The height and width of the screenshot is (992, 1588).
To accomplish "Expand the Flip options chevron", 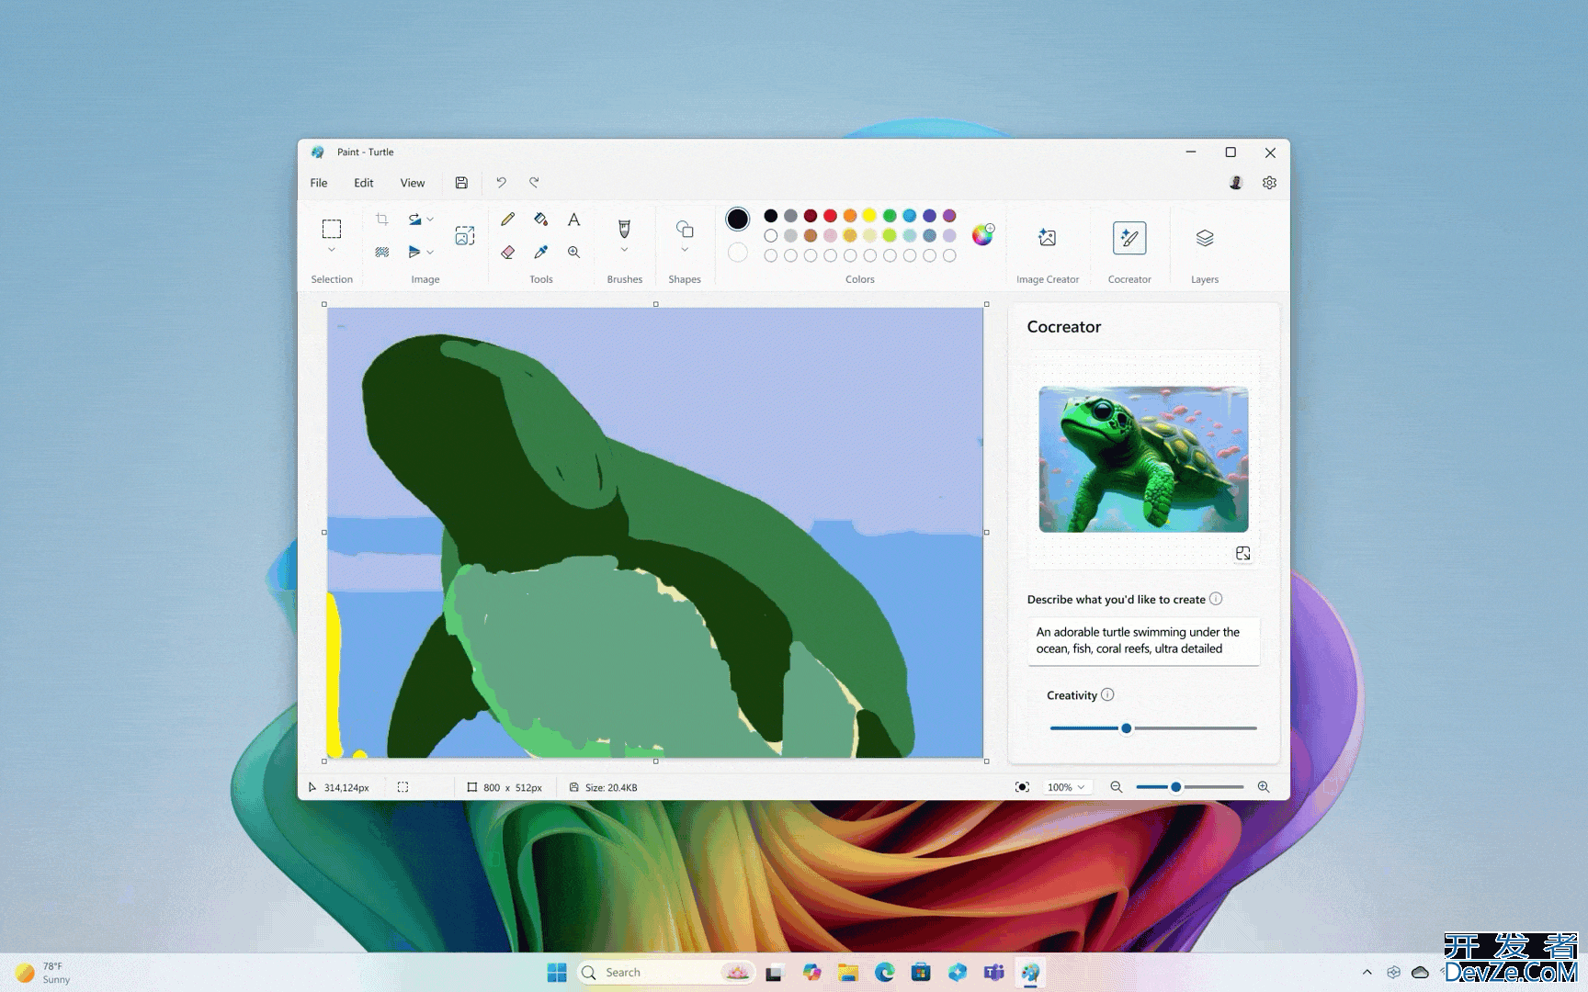I will pos(430,252).
